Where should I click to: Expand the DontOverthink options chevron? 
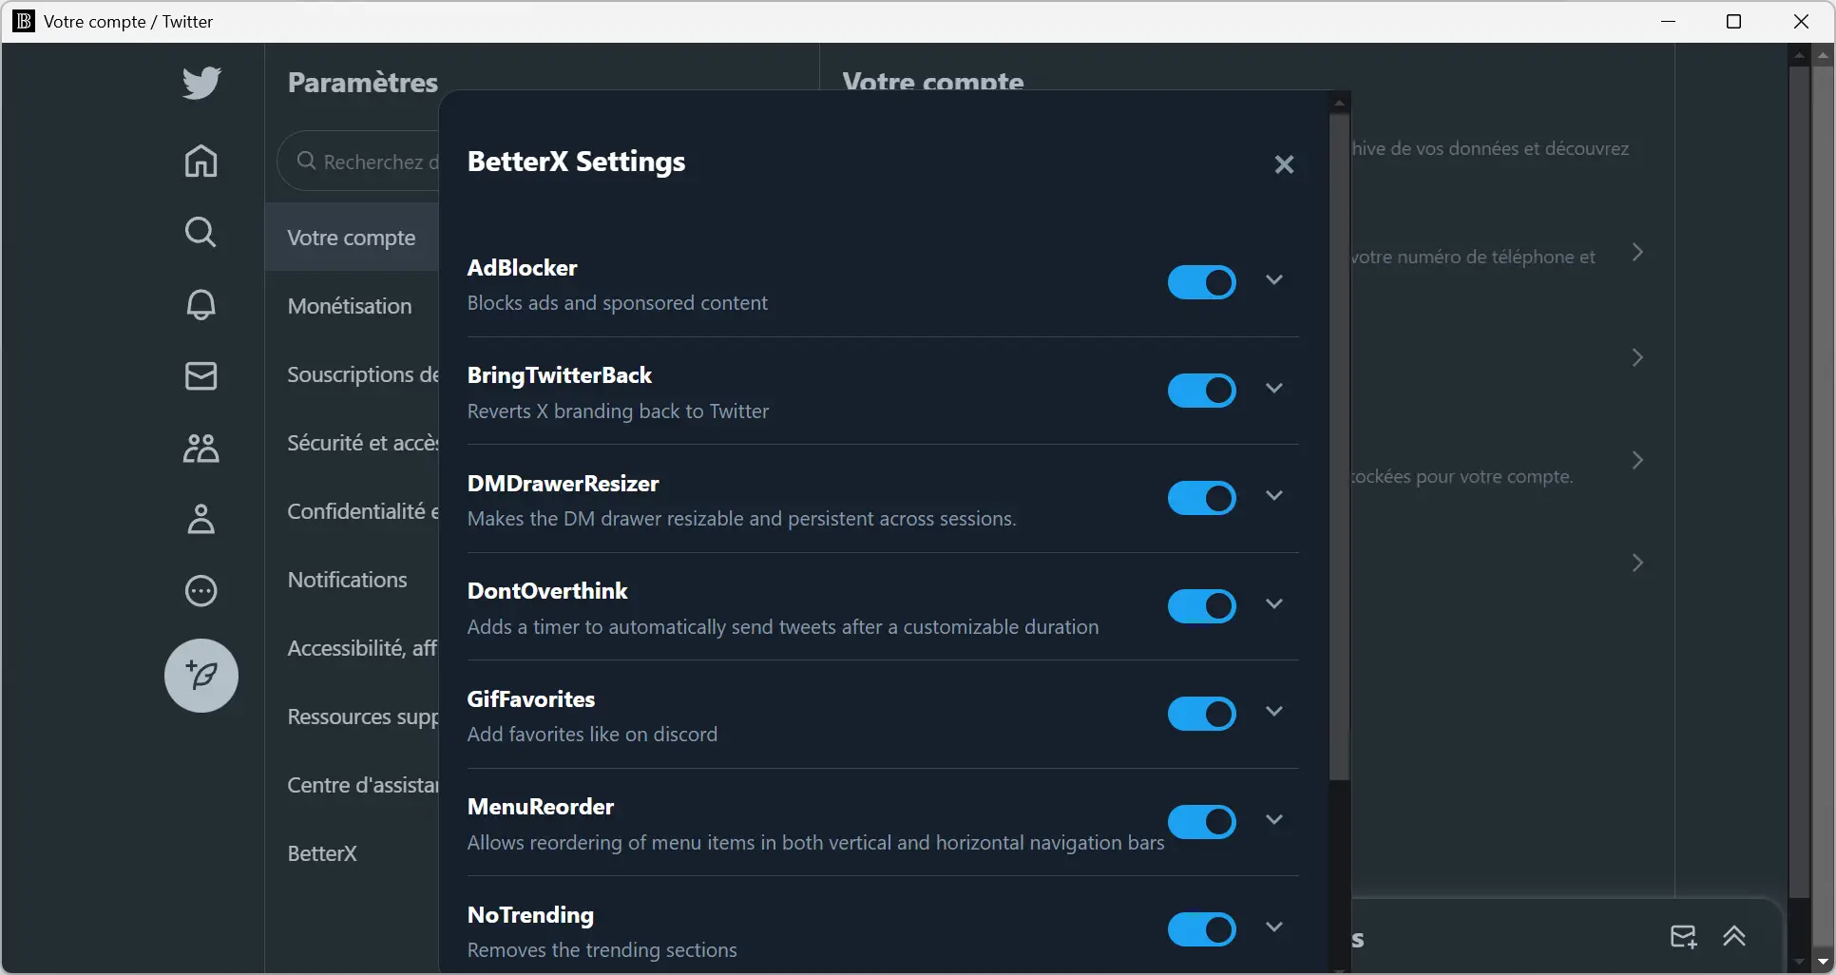click(1274, 603)
